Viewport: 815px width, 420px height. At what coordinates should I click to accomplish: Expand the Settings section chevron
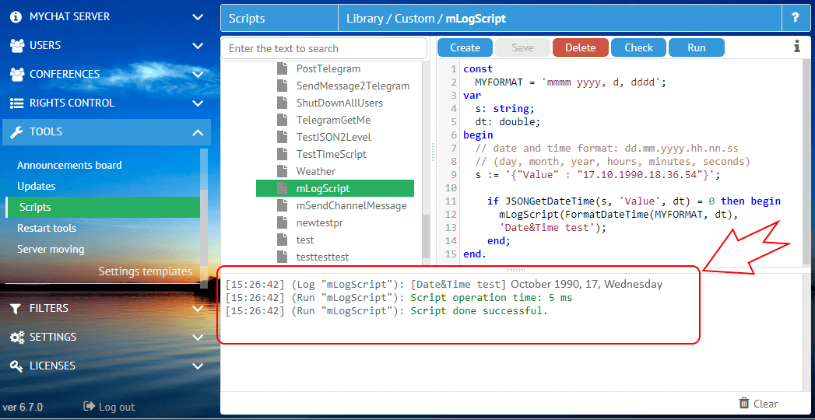tap(197, 338)
